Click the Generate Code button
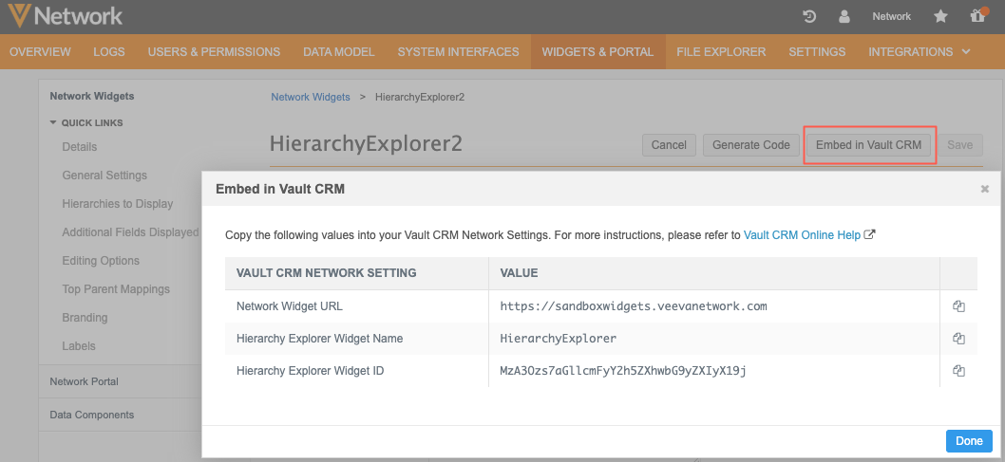 click(750, 145)
